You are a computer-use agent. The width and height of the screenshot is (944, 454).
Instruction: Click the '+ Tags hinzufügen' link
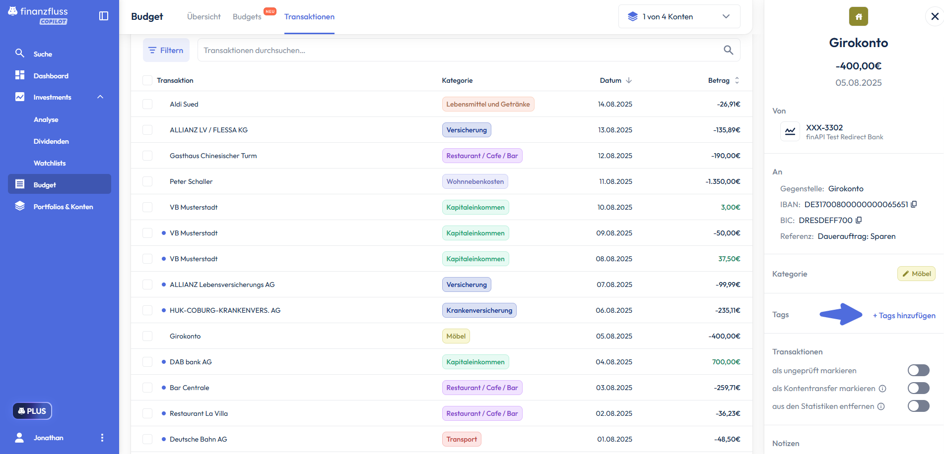[x=904, y=315]
